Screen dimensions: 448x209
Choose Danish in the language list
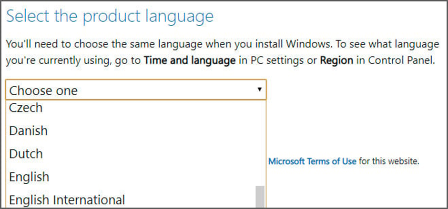pos(29,130)
